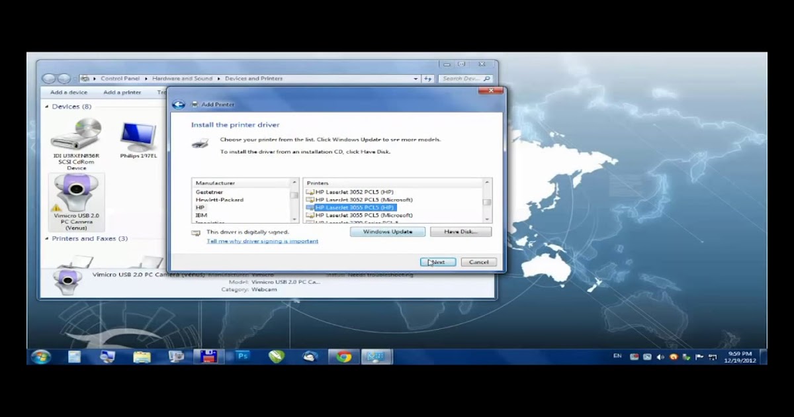This screenshot has width=794, height=417.
Task: Select HP in Manufacturer list
Action: coord(200,207)
